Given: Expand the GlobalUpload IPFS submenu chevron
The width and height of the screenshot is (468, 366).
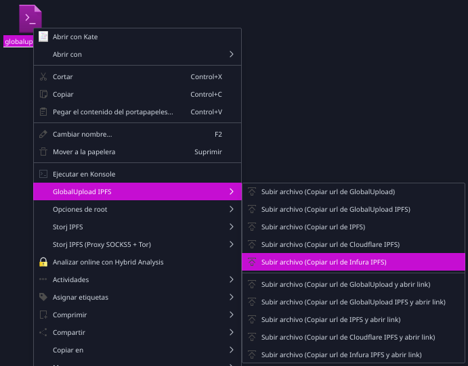Looking at the screenshot, I should tap(232, 191).
